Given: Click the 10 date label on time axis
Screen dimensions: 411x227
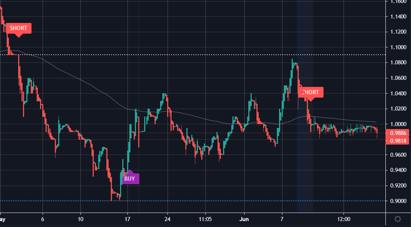Looking at the screenshot, I should pyautogui.click(x=80, y=218).
